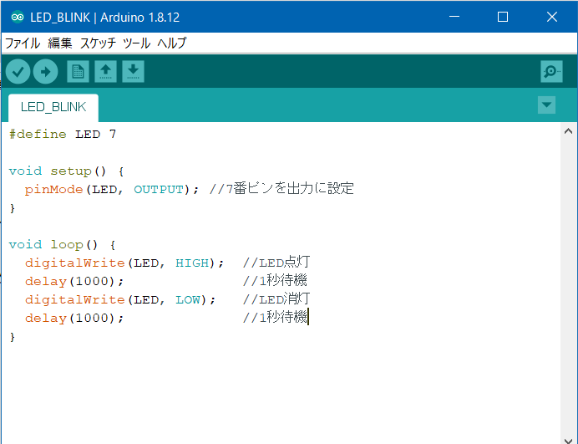
Task: Click the second delay(1000); statement
Action: (x=74, y=318)
